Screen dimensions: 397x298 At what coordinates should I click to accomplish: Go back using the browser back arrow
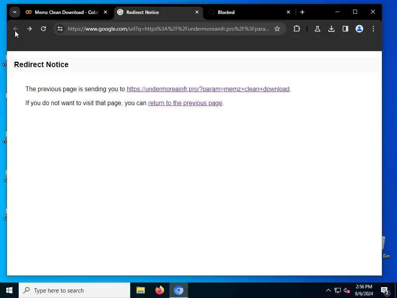pos(16,29)
